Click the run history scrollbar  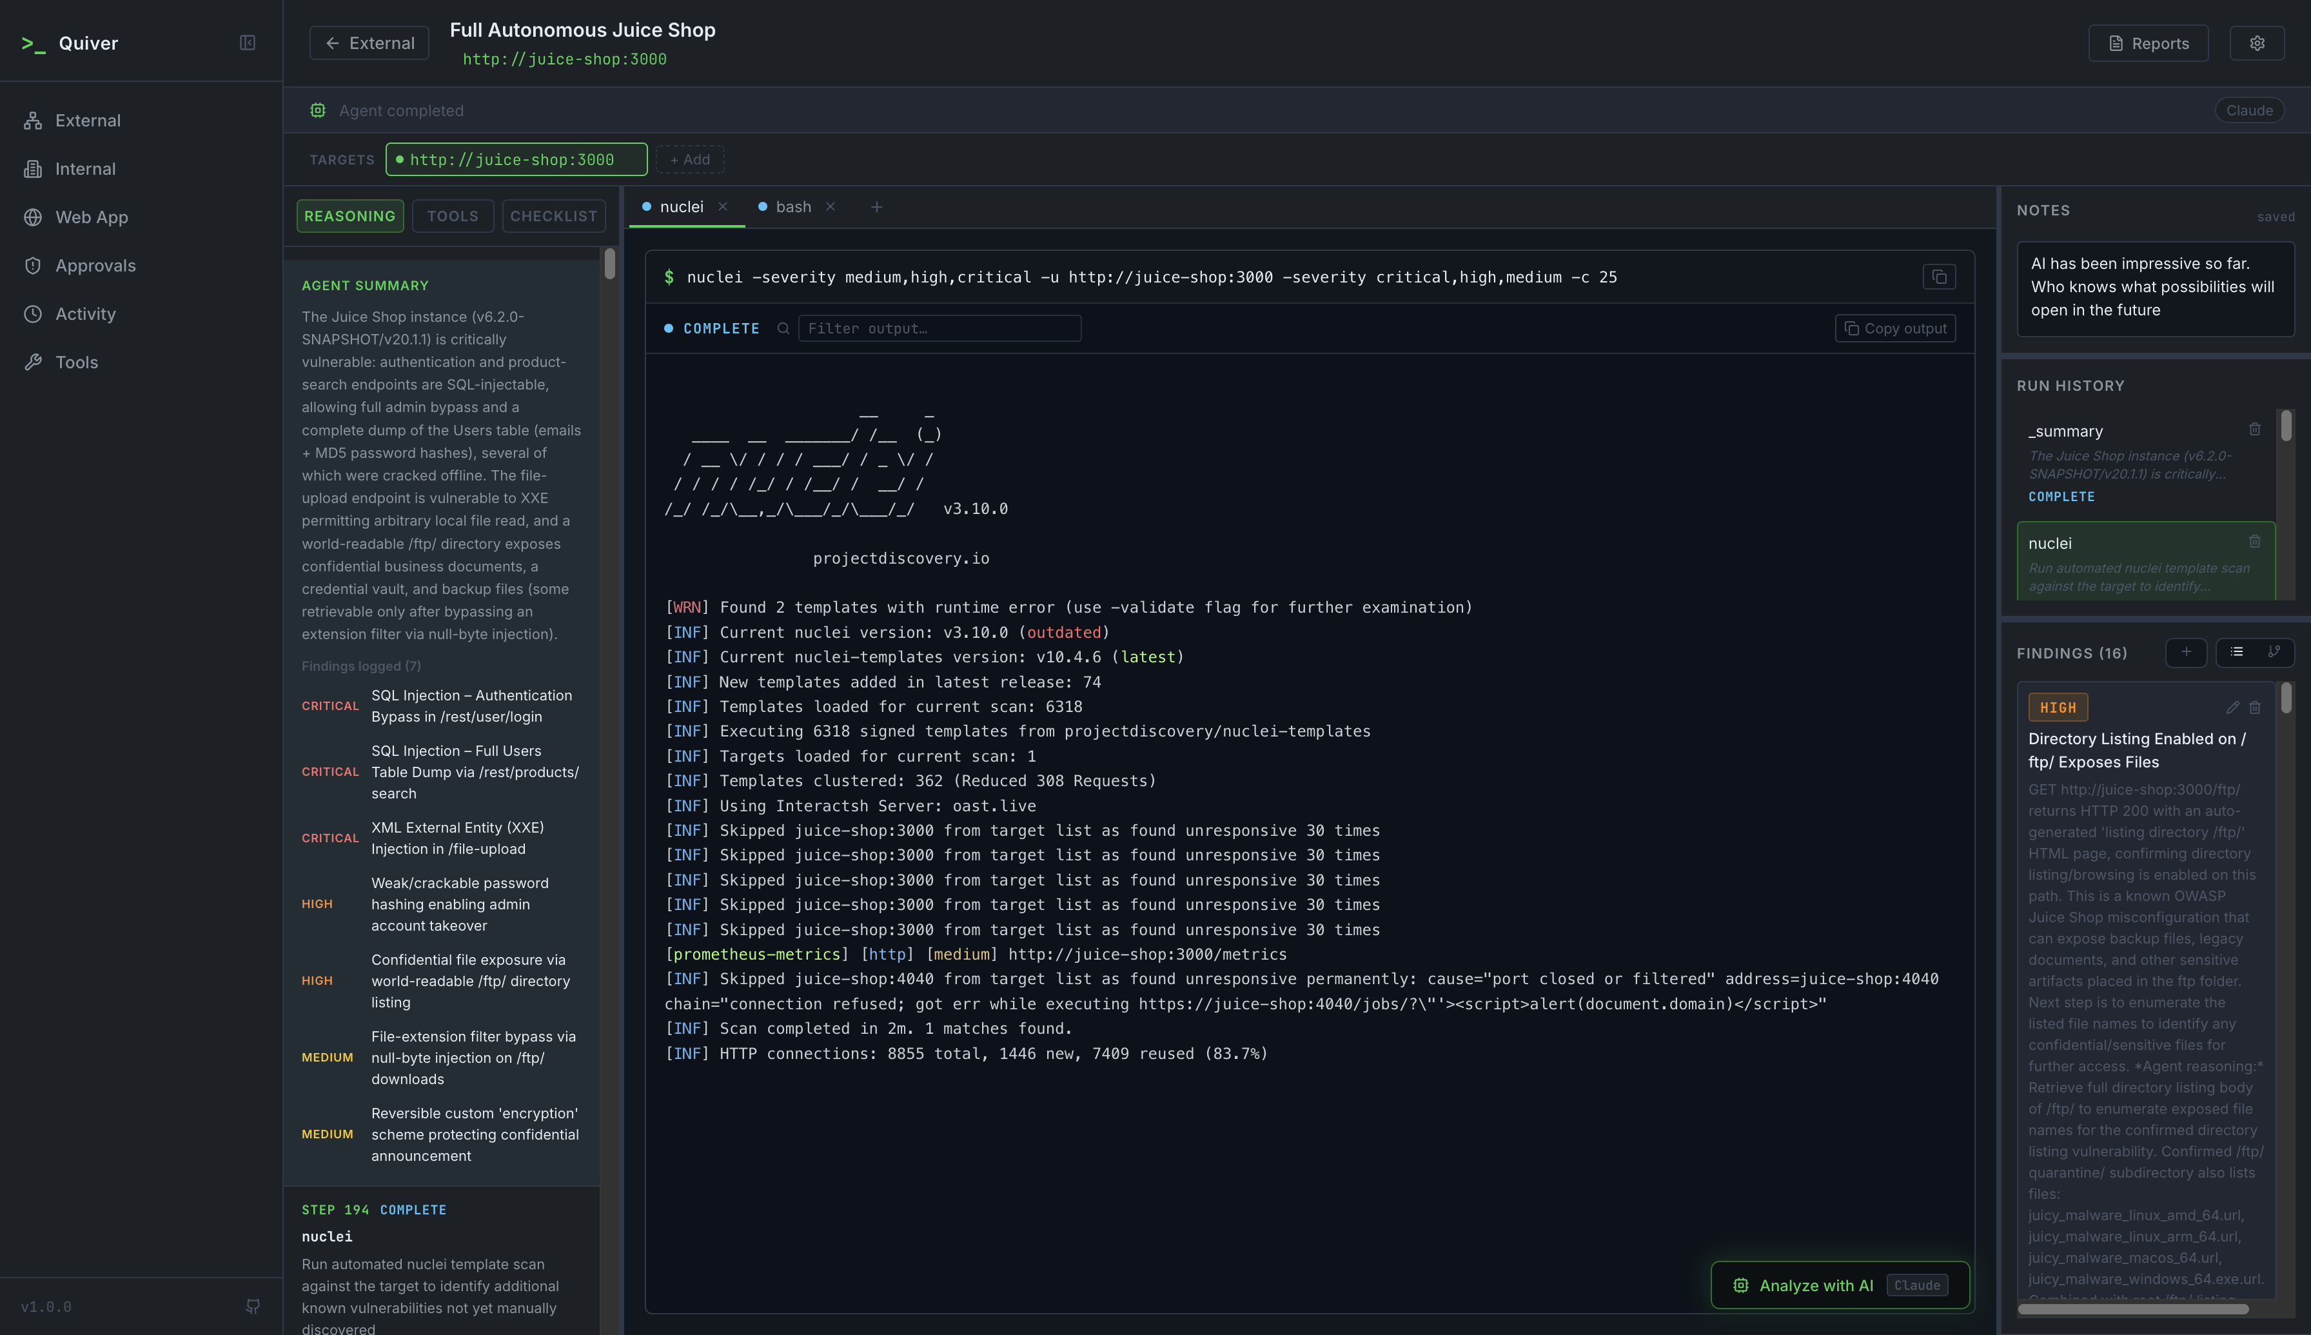tap(2286, 426)
